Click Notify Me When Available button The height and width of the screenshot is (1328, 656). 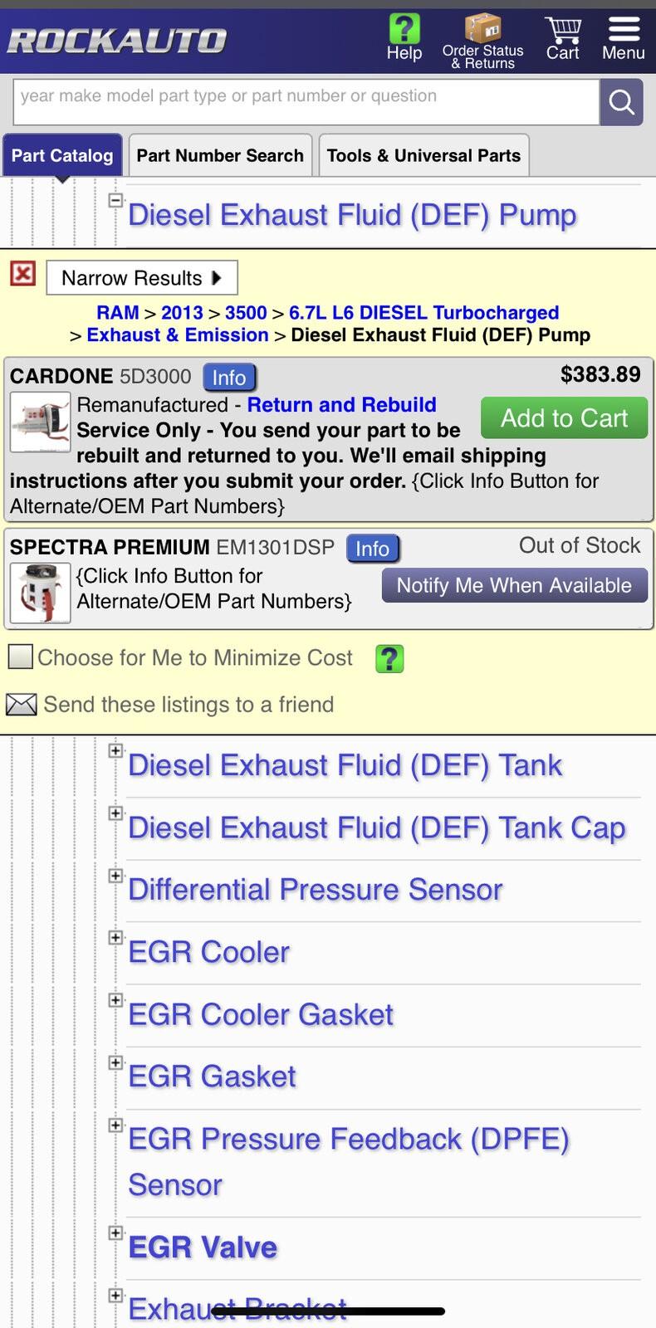tap(514, 585)
